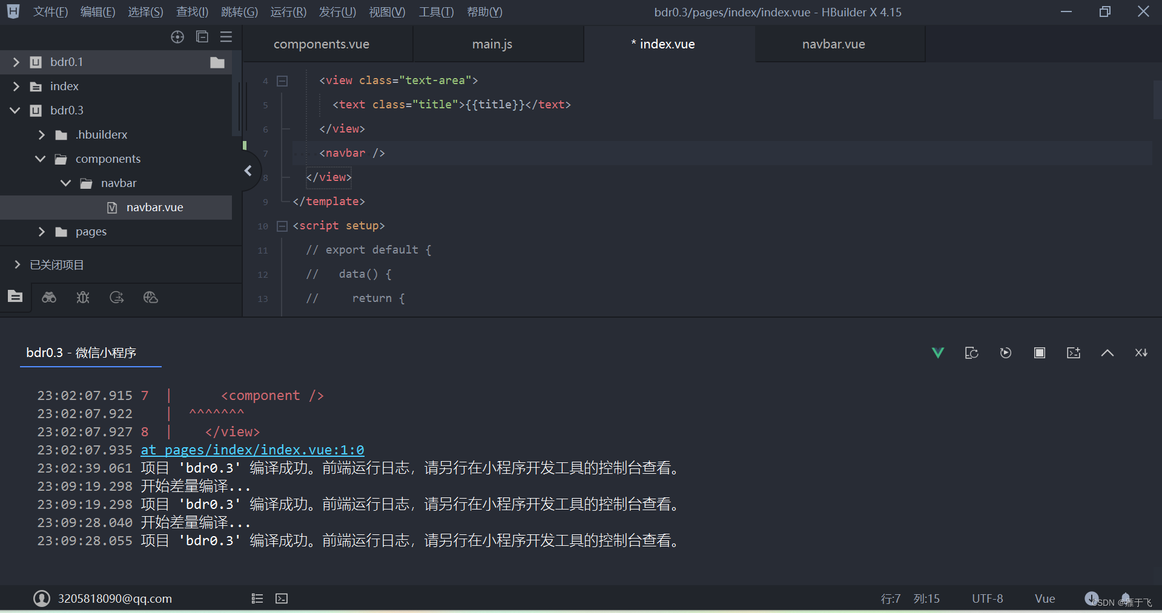Click the outline list icon in status bar
This screenshot has height=613, width=1162.
(257, 598)
